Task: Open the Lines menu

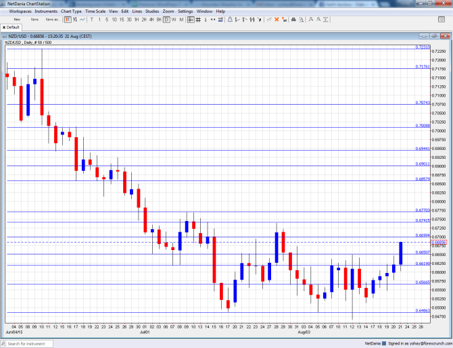Action: 137,11
